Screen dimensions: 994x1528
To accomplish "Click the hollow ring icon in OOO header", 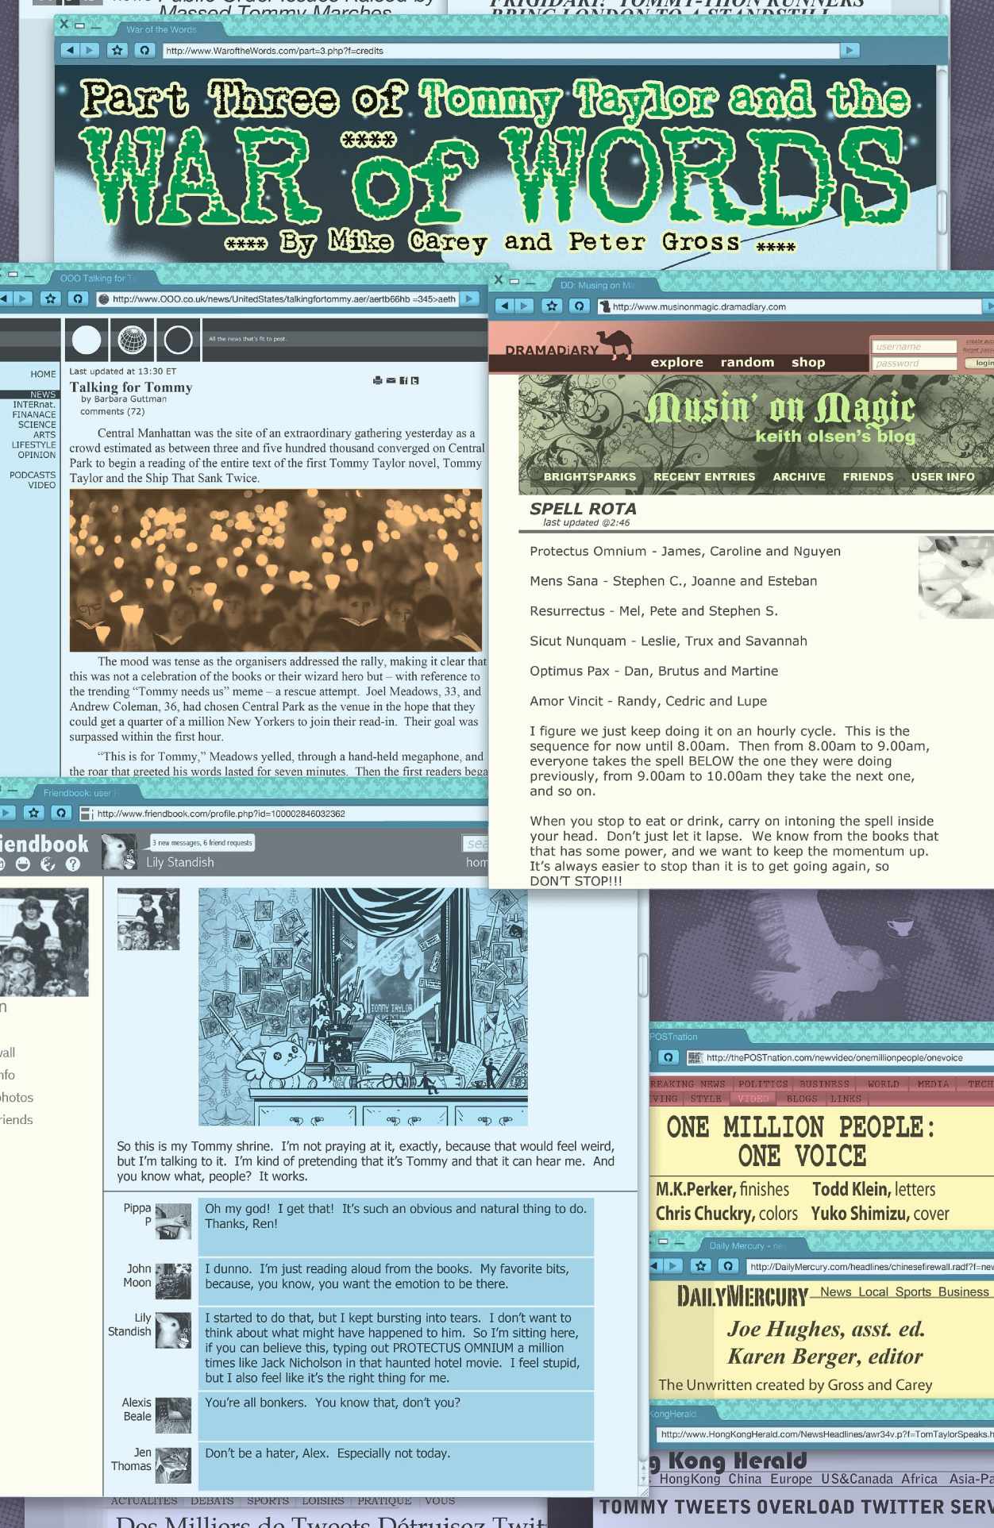I will (x=178, y=340).
